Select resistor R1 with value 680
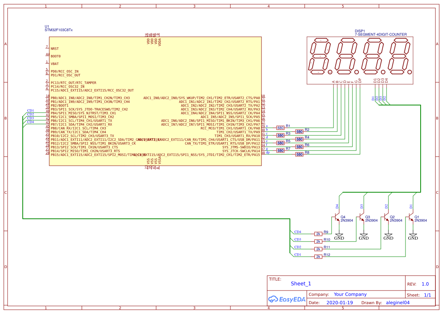 tap(281, 128)
